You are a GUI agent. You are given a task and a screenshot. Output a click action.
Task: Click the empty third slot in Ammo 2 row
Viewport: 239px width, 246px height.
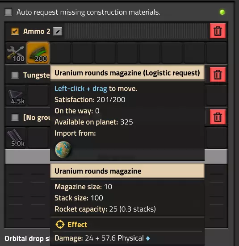click(60, 53)
